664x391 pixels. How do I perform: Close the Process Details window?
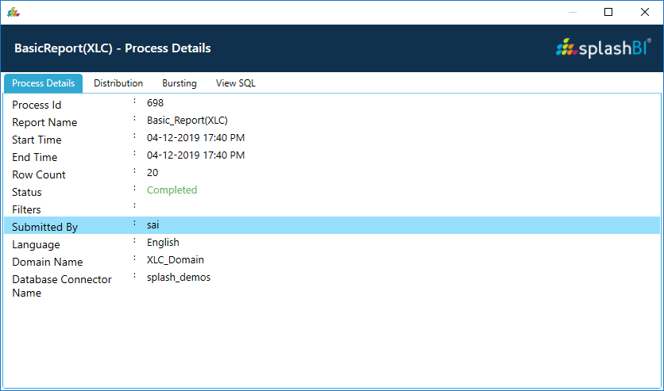644,12
